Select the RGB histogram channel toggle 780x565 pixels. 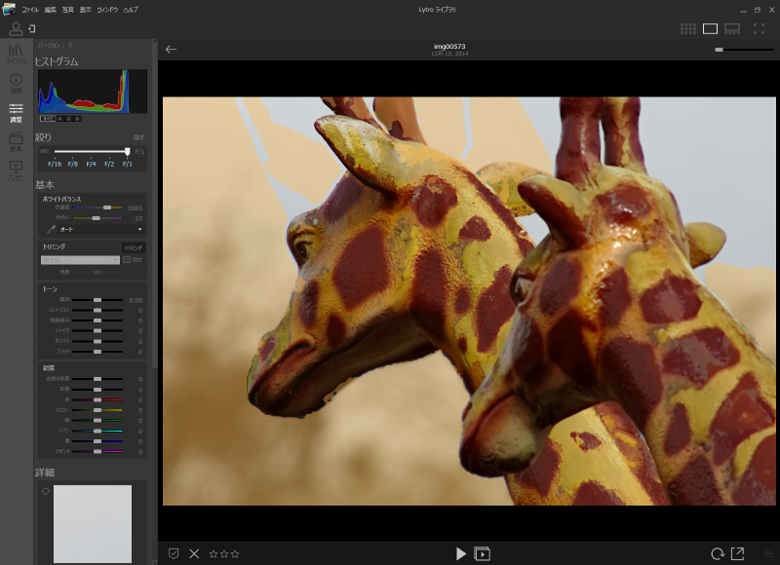click(48, 119)
